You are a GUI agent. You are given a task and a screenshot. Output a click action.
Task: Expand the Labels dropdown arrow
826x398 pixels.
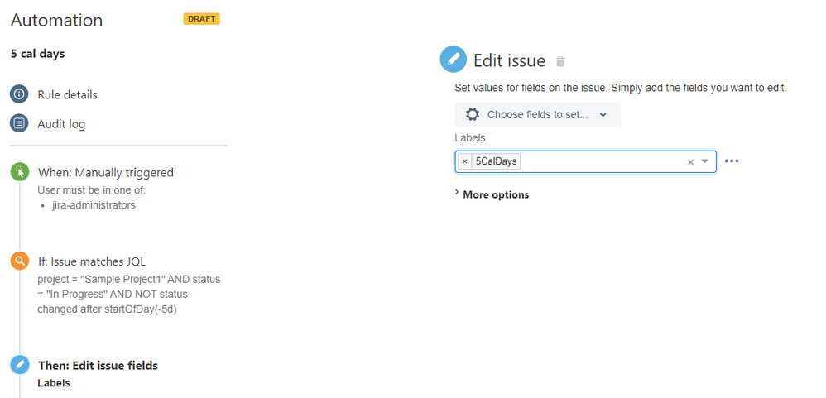[705, 161]
